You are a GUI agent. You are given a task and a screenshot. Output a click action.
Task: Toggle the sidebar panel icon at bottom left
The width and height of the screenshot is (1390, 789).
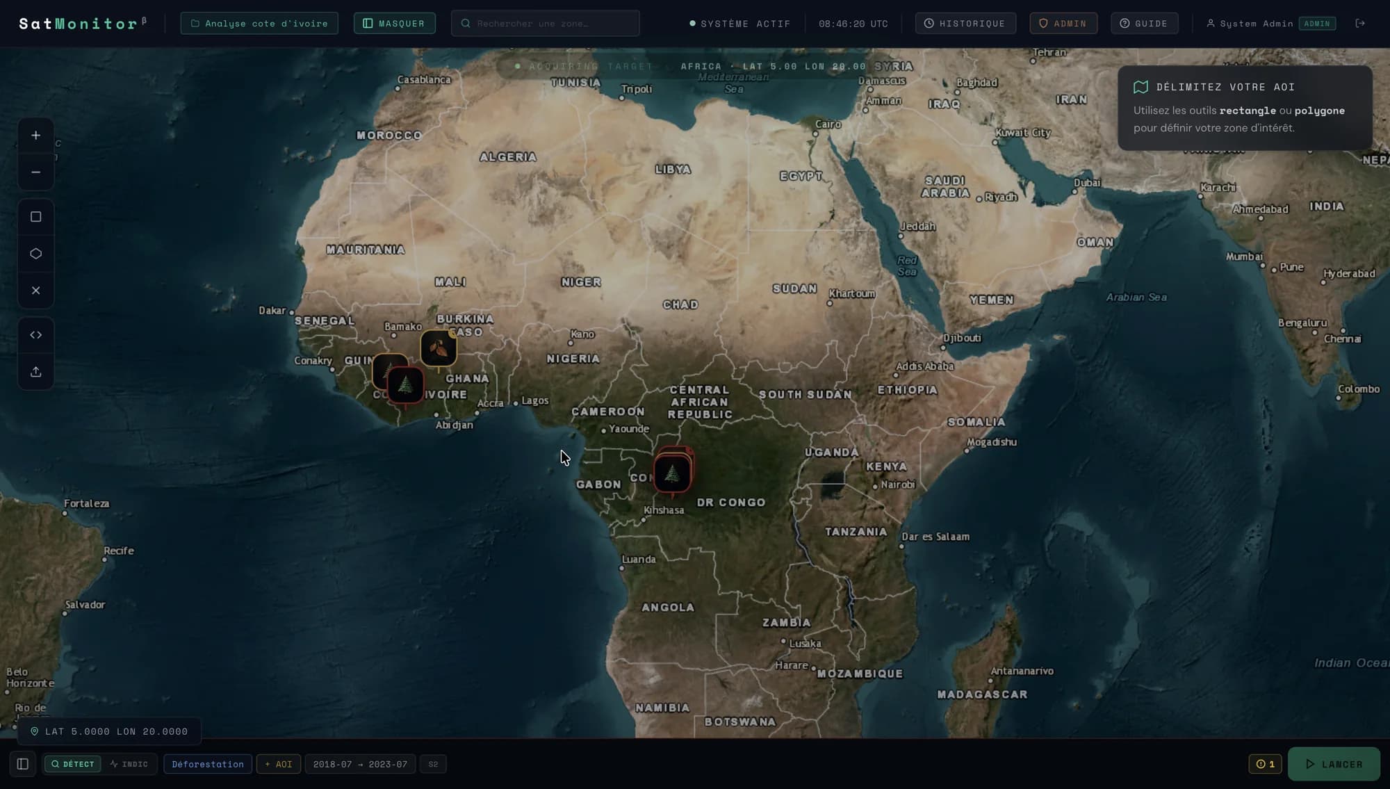22,764
